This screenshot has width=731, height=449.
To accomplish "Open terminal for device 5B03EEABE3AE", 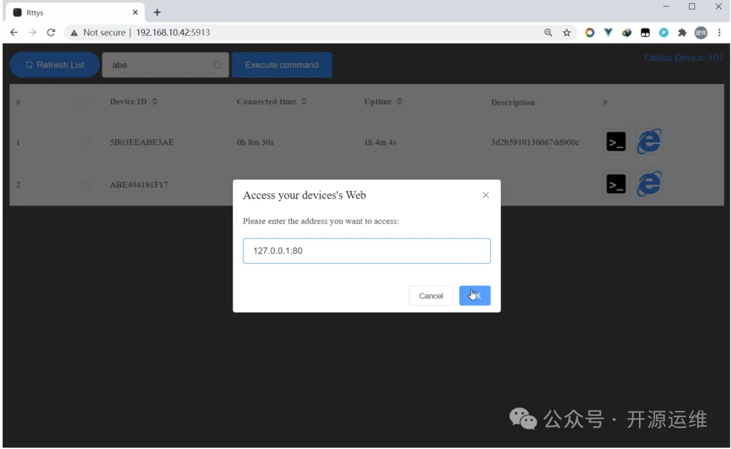I will coord(616,142).
